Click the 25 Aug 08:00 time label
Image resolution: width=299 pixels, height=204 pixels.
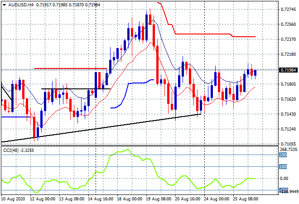[x=246, y=199]
